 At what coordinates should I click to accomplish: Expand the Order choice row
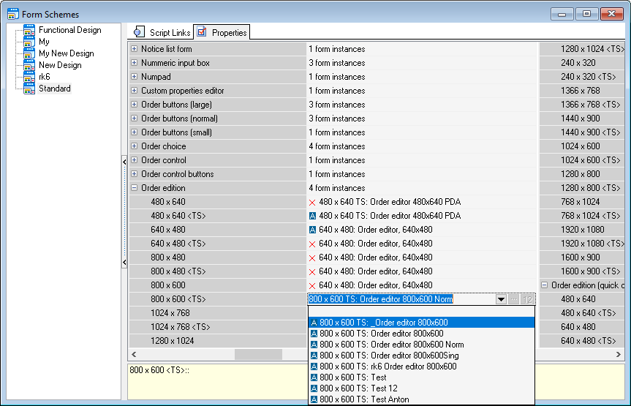coord(135,146)
